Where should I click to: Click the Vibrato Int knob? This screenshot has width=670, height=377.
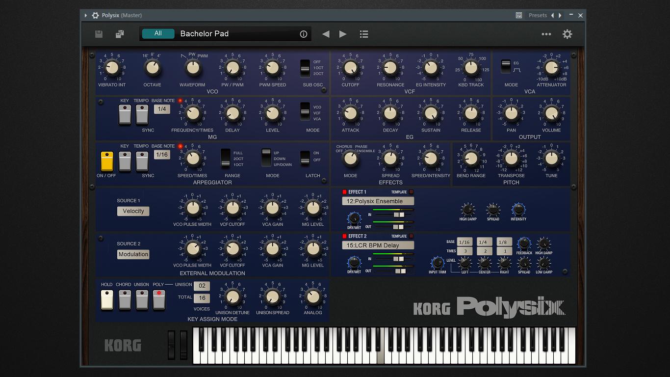tap(112, 68)
